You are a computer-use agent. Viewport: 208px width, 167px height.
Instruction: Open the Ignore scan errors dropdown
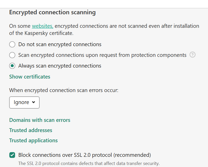24,102
